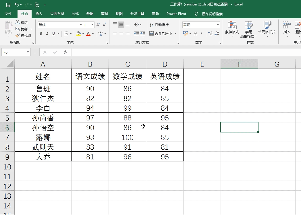The image size is (301, 215).
Task: Align text left icon
Action: tap(115, 34)
